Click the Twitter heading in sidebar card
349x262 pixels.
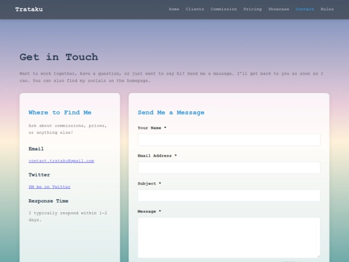39,175
